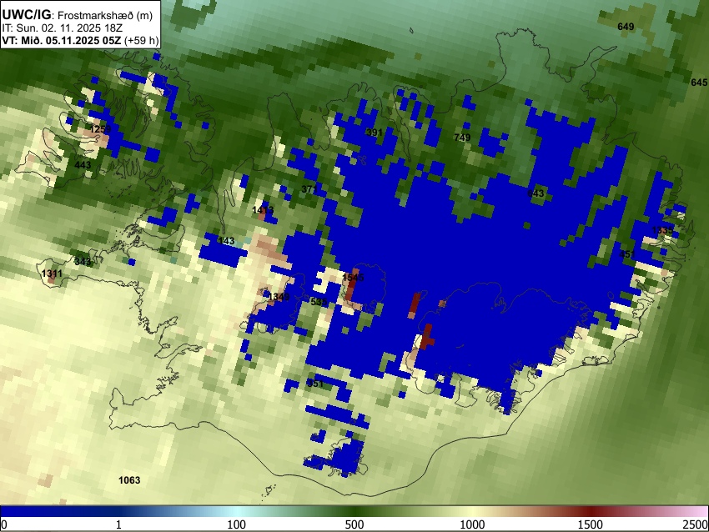The height and width of the screenshot is (532, 709).
Task: Click the 645 value on the map
Action: coord(699,83)
